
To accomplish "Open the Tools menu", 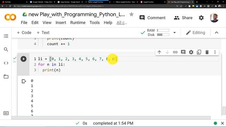I will [x=95, y=23].
